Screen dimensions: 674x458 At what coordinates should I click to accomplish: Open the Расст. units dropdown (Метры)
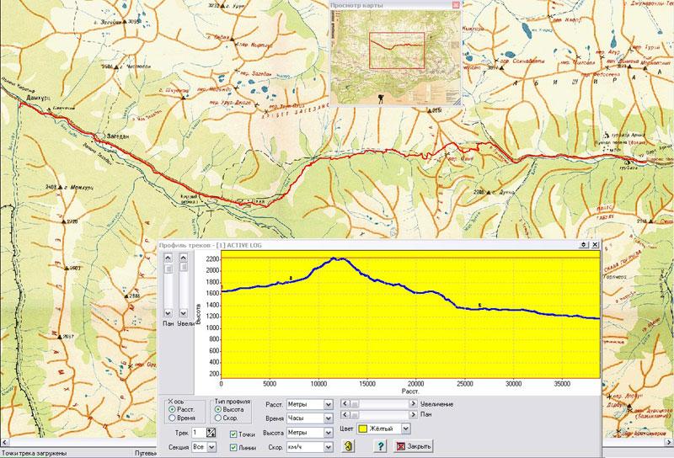(329, 405)
